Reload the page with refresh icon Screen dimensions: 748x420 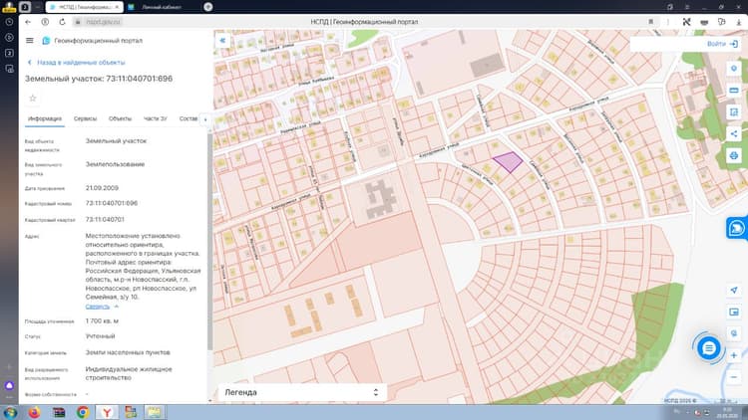pyautogui.click(x=62, y=22)
